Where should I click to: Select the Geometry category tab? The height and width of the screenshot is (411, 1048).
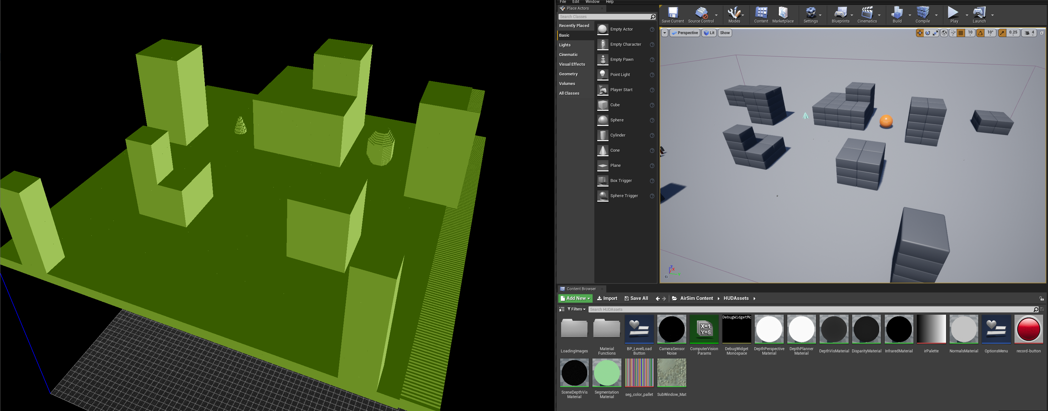(x=568, y=74)
